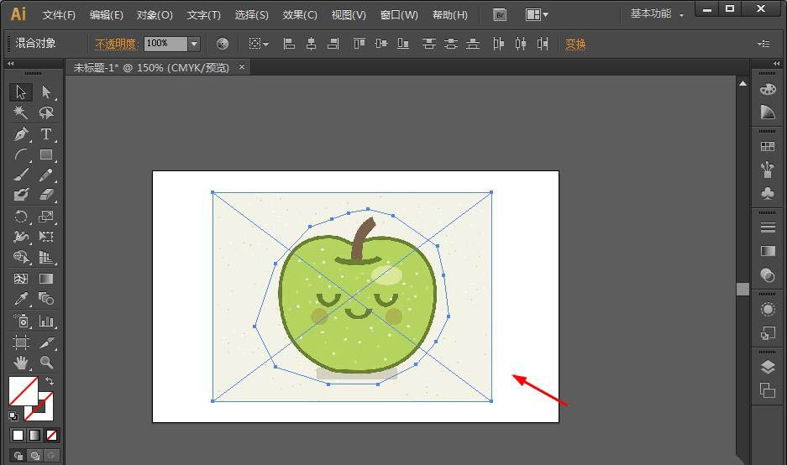Open the 对象(O) menu
787x465 pixels.
tap(155, 15)
